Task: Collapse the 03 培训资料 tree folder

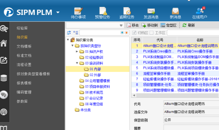Action: [x=77, y=63]
